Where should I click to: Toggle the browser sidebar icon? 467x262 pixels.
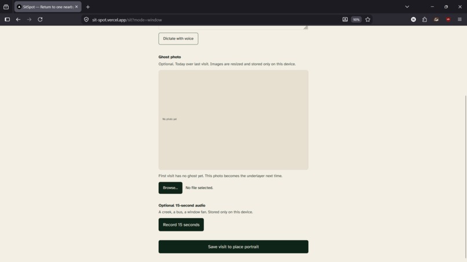click(x=7, y=20)
